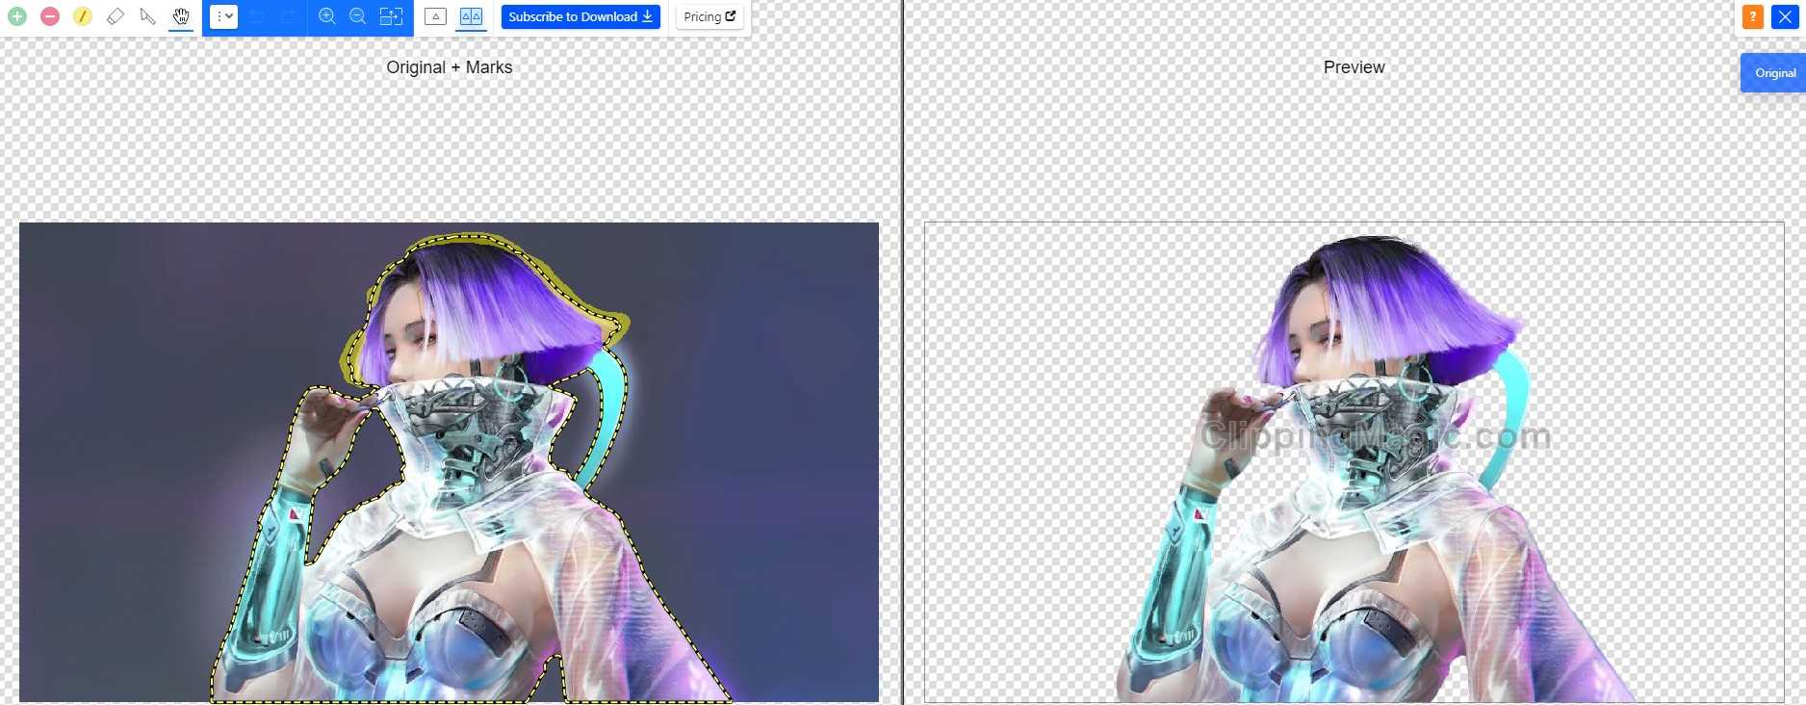Viewport: 1806px width, 705px height.
Task: Zoom in with the magnifier plus
Action: point(327,16)
